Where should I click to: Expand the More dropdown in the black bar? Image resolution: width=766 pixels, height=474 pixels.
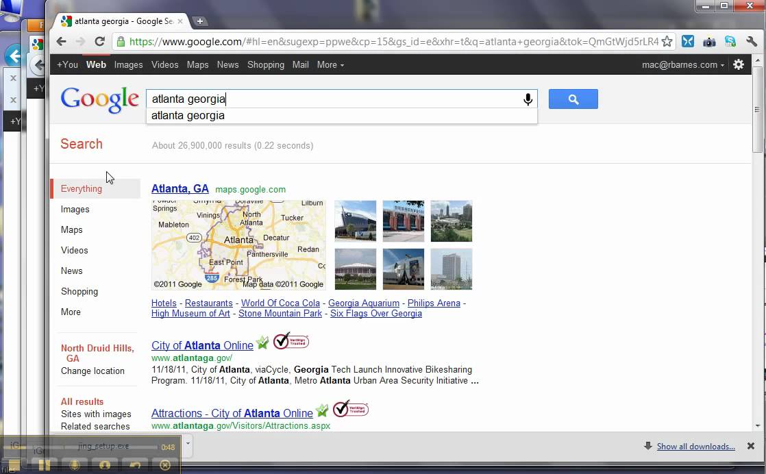pyautogui.click(x=330, y=64)
